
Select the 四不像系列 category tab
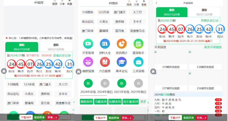click(131, 102)
